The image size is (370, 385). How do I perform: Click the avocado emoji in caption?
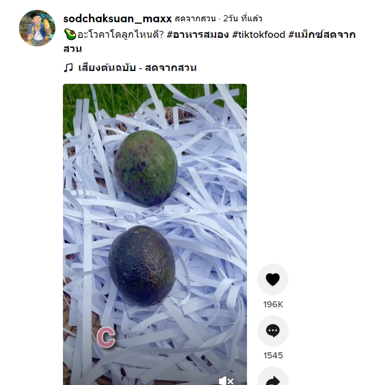(x=70, y=35)
